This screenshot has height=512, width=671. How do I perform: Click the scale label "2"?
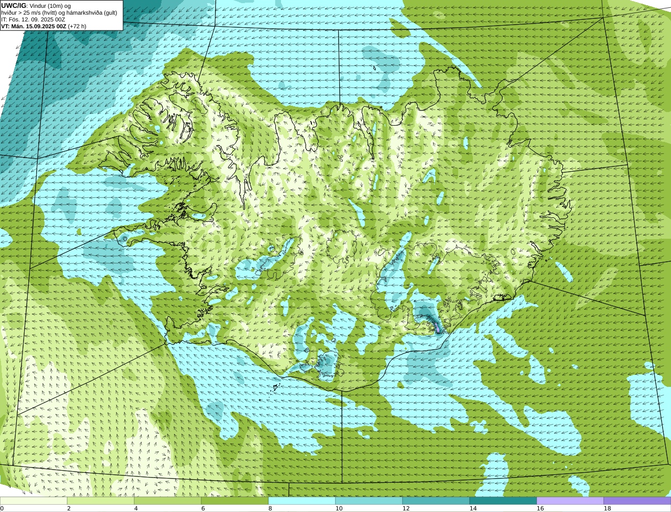tap(69, 508)
